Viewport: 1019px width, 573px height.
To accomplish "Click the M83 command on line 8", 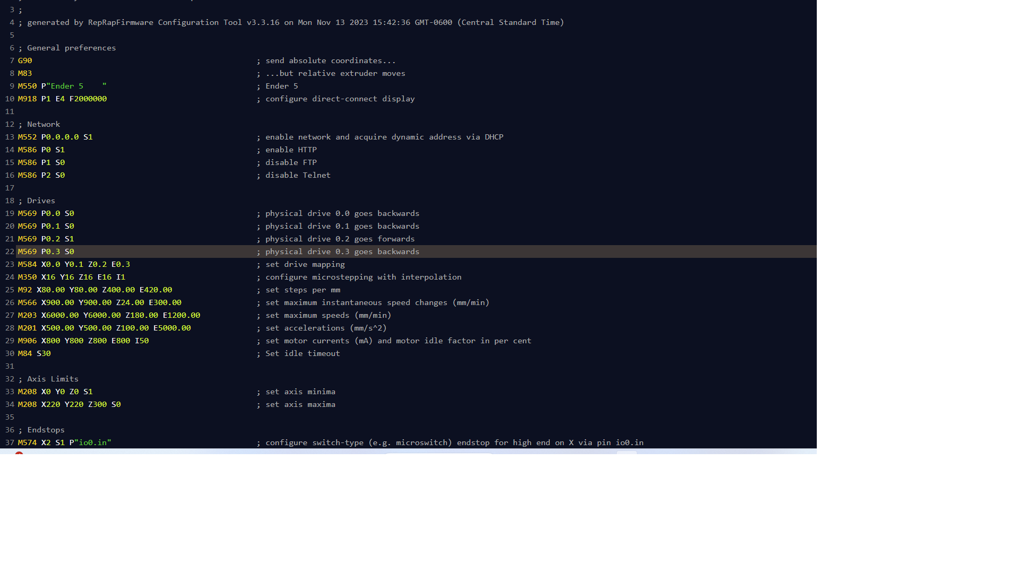I will [x=25, y=73].
